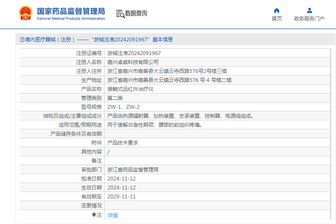
Task: Click the document icon before 境内医疗器械
Action: (22, 40)
